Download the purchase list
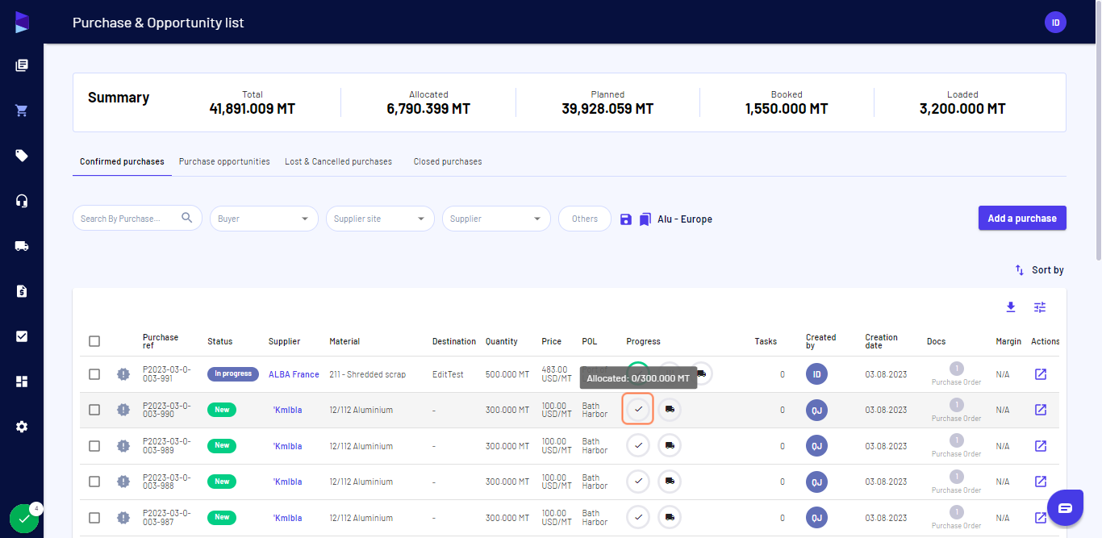 coord(1011,307)
